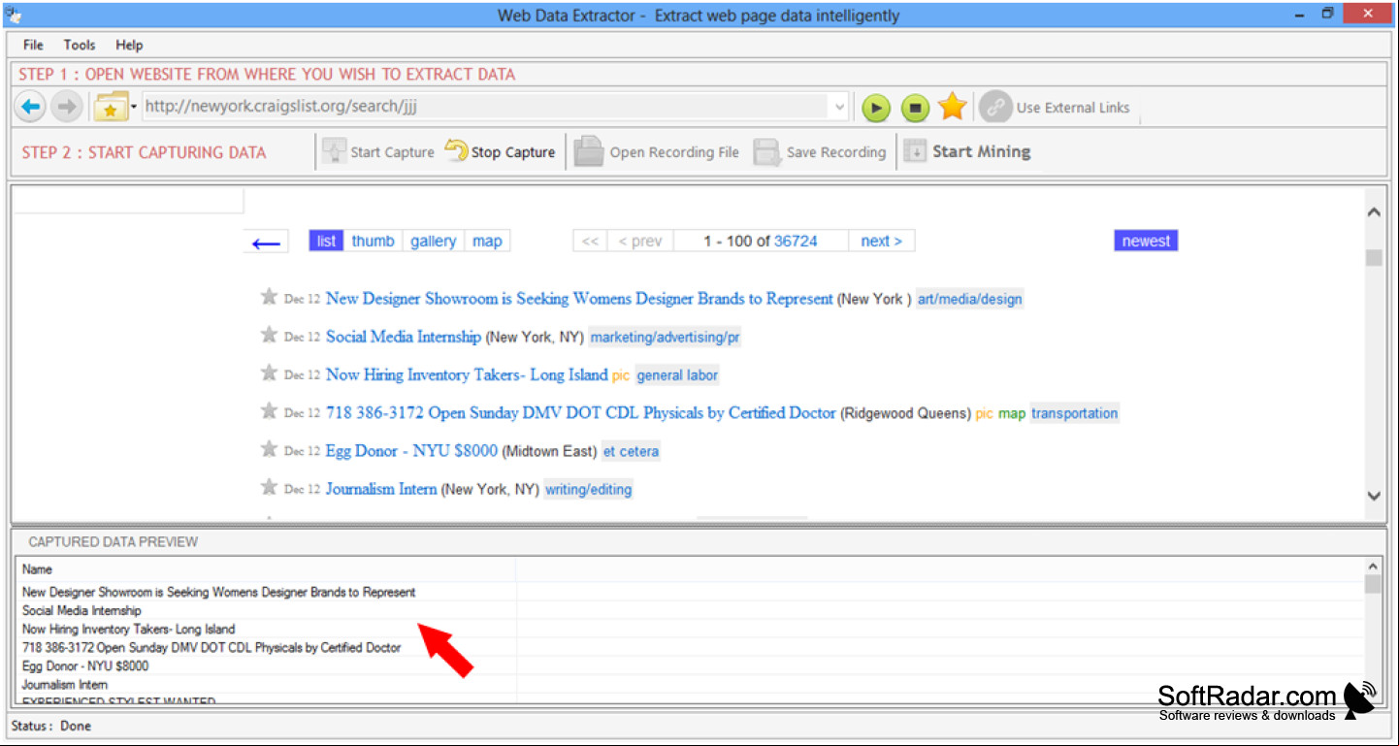Star the Now Hiring Inventory Takers listing
Image resolution: width=1399 pixels, height=746 pixels.
(x=269, y=373)
